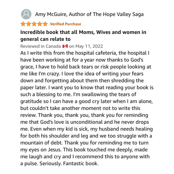Click the Canadian flag icon
The width and height of the screenshot is (174, 174).
coord(65,46)
